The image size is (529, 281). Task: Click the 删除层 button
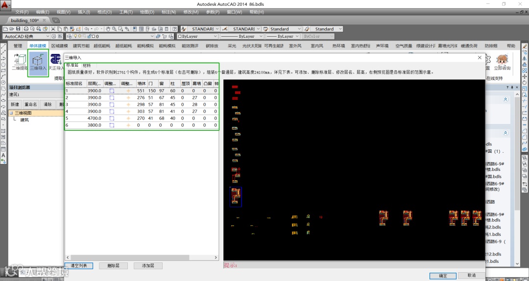pos(113,266)
